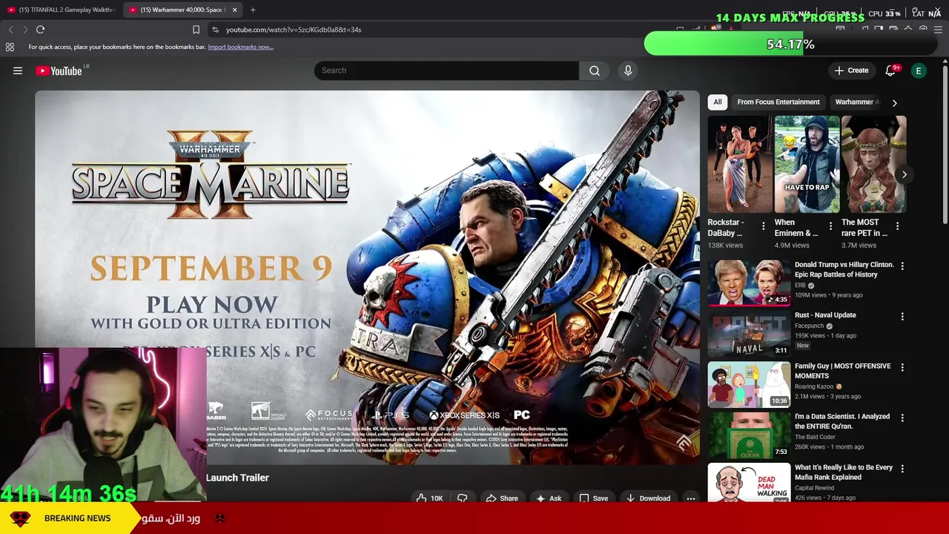Close the Warhammer 40,000 tab
Screen dimensions: 949x534
234,10
